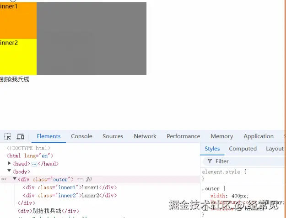Switch to the Computed sidebar tab

pos(243,149)
